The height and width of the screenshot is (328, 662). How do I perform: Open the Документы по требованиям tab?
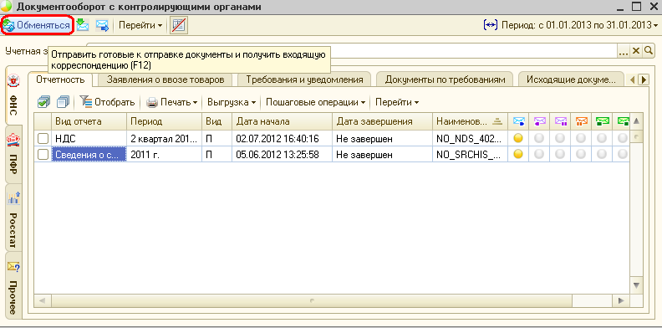[x=445, y=79]
